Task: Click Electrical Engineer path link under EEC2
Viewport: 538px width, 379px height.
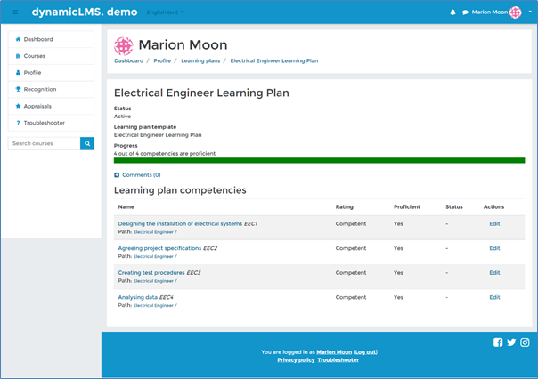Action: [x=153, y=256]
